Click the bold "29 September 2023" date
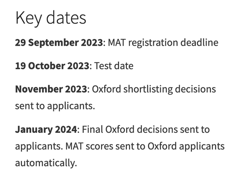The height and width of the screenshot is (179, 238). coord(59,43)
